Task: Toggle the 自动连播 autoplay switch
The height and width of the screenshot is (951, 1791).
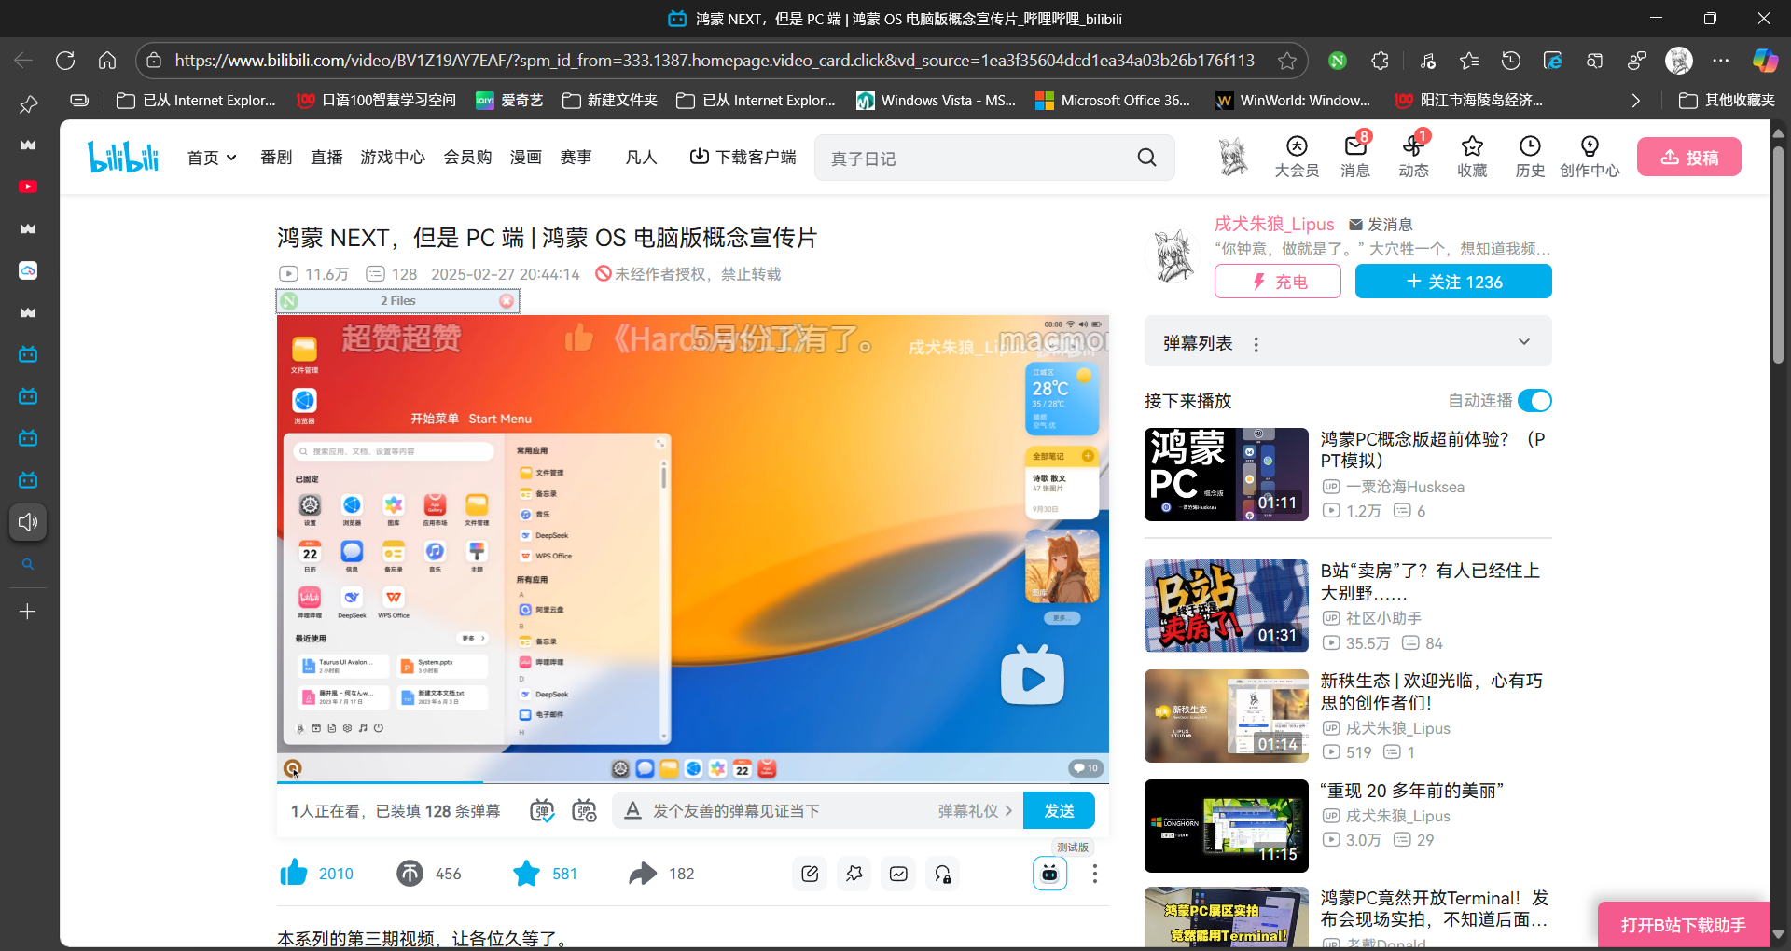Action: pyautogui.click(x=1534, y=400)
